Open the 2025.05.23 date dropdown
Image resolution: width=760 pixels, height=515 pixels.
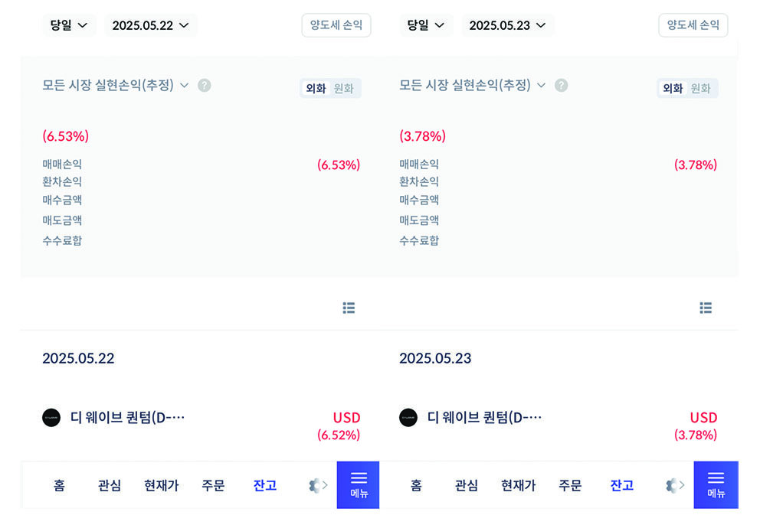(507, 25)
